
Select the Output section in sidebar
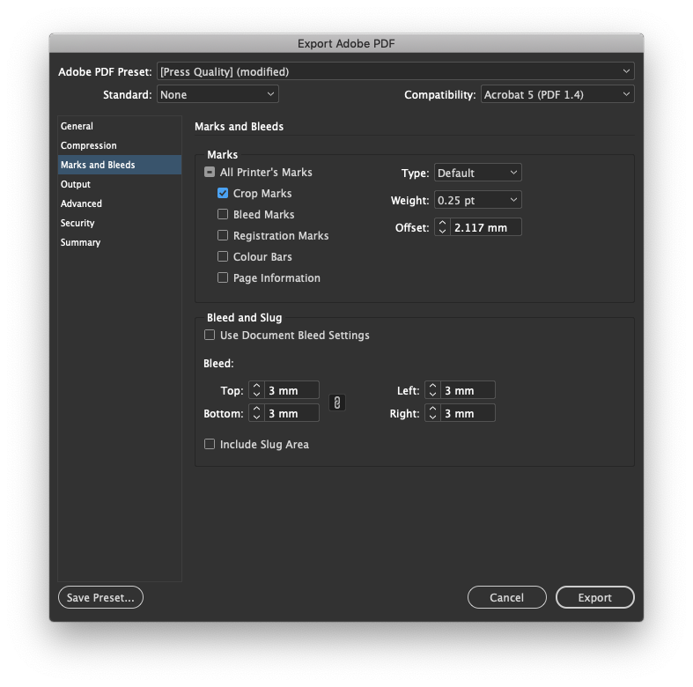(76, 185)
